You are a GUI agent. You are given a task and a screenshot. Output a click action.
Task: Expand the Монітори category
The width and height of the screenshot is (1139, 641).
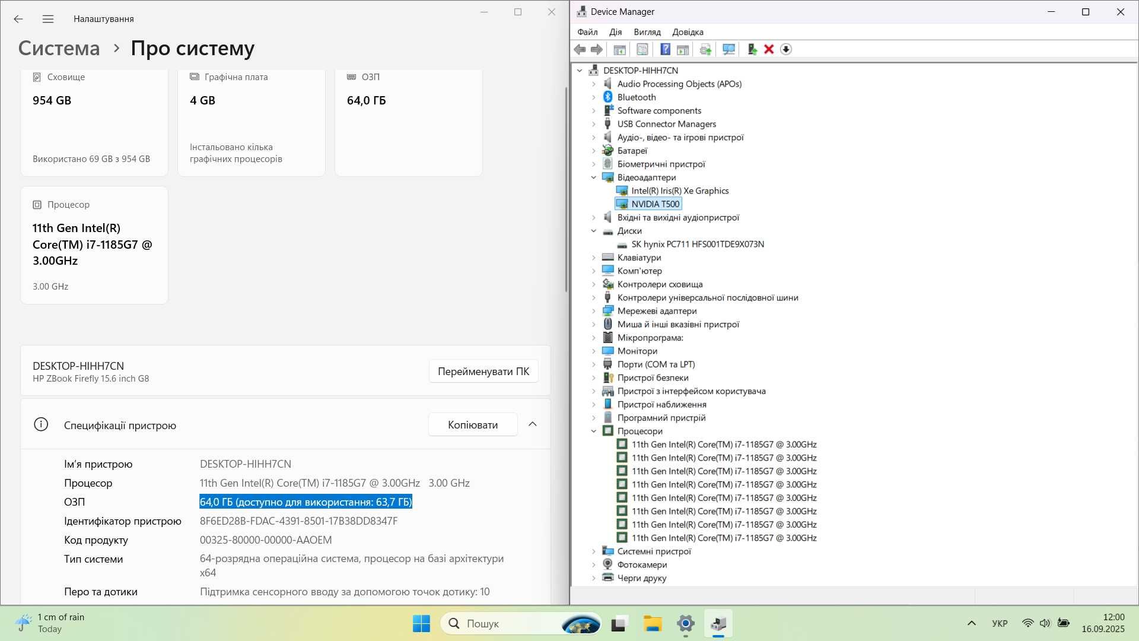tap(594, 351)
